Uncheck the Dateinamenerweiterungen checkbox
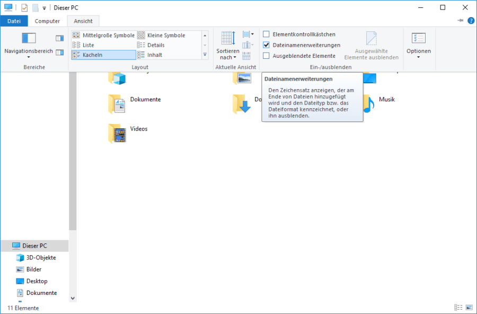Screen dimensions: 477x314 point(266,45)
